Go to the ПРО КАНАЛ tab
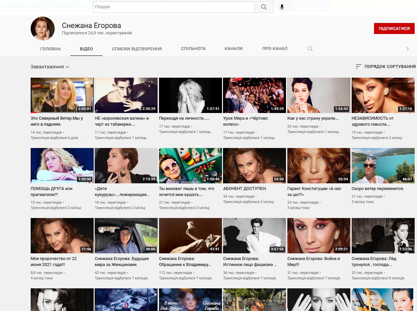 [x=275, y=49]
